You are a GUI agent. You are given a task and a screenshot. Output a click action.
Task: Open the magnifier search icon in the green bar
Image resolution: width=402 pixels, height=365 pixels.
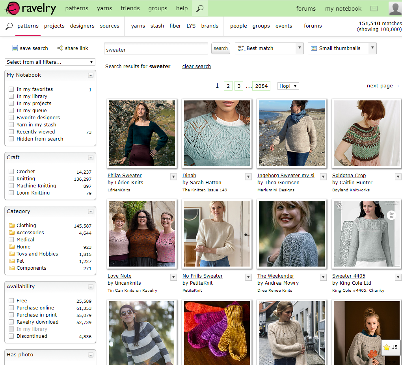click(200, 8)
